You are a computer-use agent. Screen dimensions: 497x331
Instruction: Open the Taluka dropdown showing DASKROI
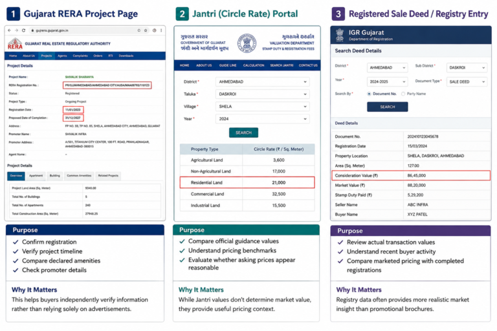(x=263, y=94)
